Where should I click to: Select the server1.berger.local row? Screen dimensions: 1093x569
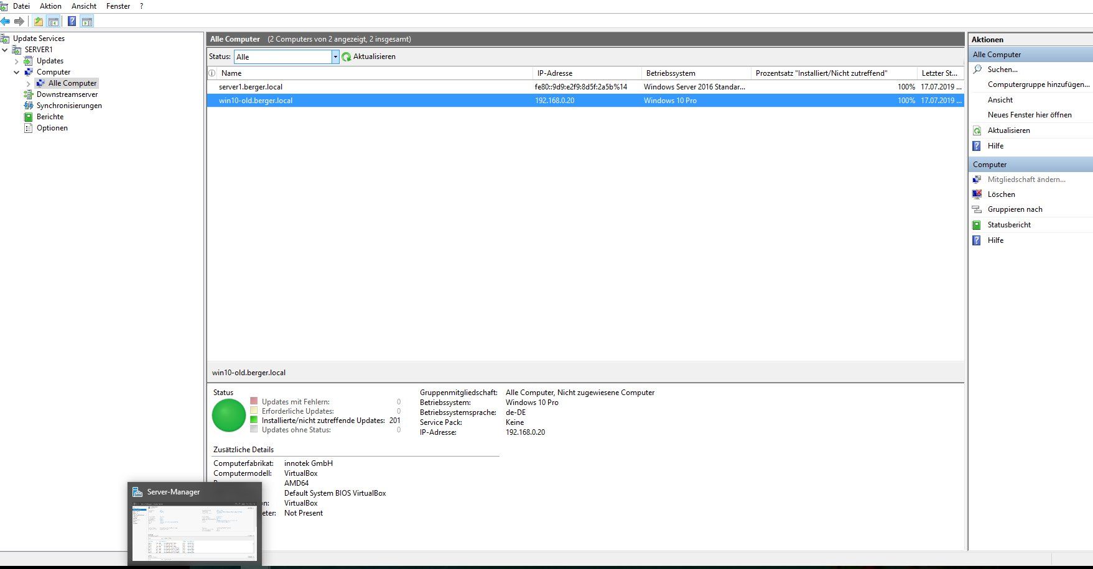tap(585, 87)
